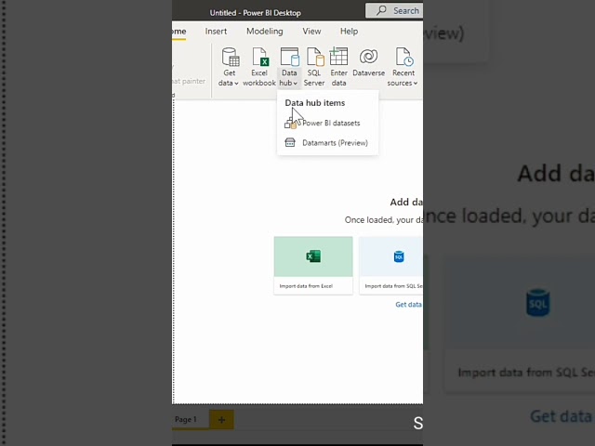Connect to SQL Server from ribbon

tap(314, 67)
